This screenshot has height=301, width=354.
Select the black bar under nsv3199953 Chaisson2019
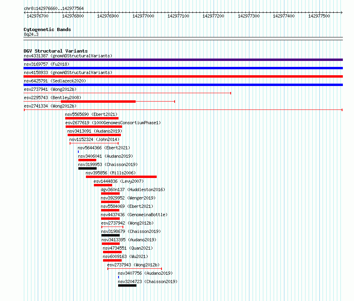tap(88, 168)
